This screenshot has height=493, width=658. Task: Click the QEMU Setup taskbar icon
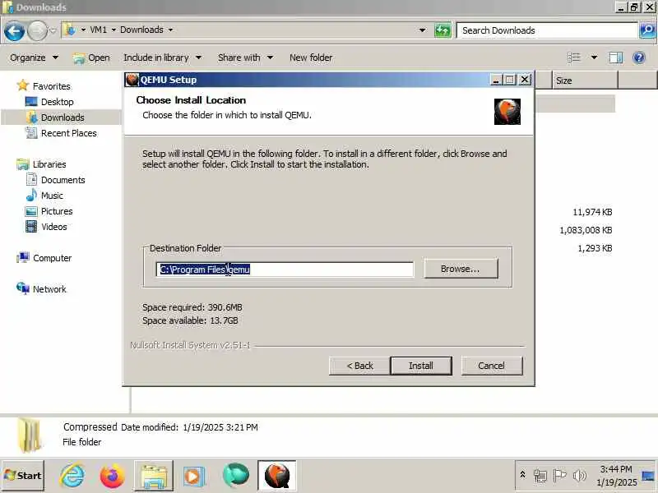277,476
